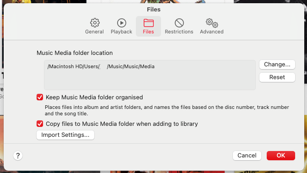Image resolution: width=307 pixels, height=173 pixels.
Task: Click the Change... folder location button
Action: (277, 65)
